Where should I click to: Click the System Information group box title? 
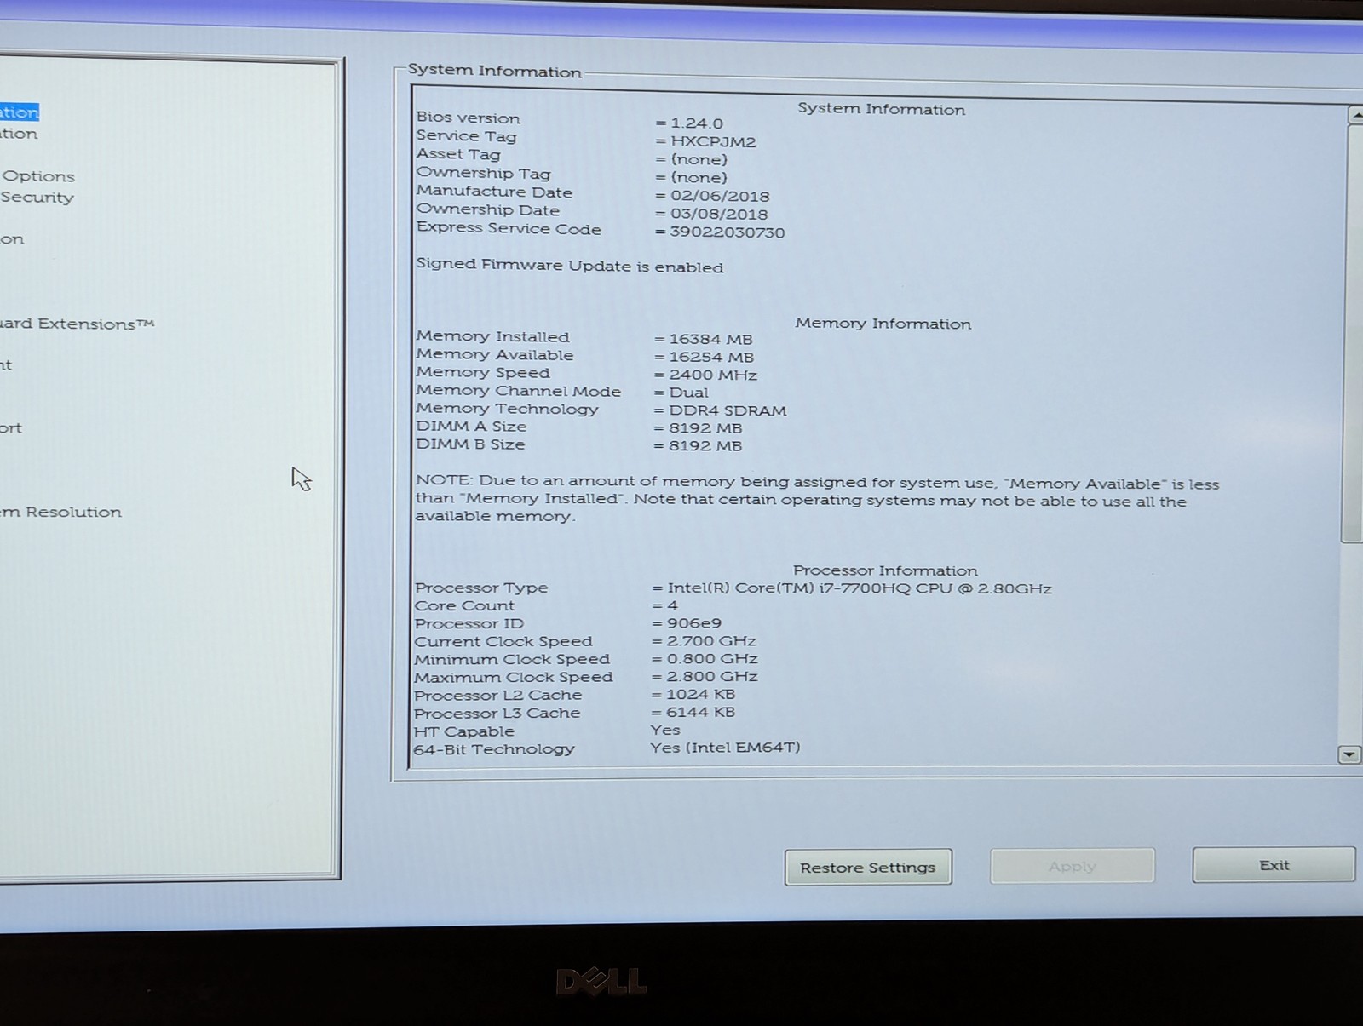(x=495, y=71)
